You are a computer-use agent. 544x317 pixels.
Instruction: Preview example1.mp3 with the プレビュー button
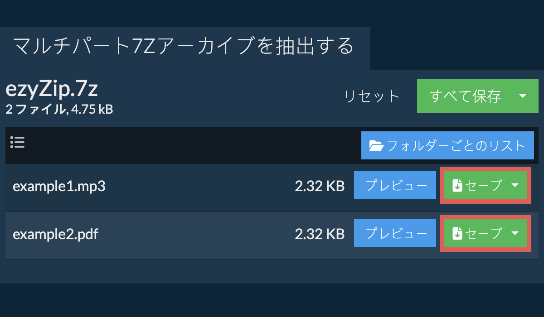pyautogui.click(x=396, y=186)
